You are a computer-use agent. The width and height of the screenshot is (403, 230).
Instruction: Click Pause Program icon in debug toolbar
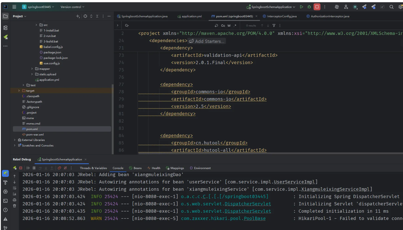pyautogui.click(x=34, y=168)
